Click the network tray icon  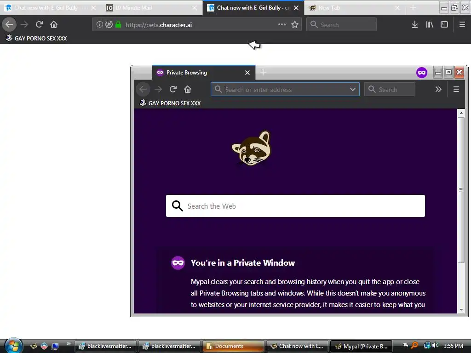tap(427, 346)
